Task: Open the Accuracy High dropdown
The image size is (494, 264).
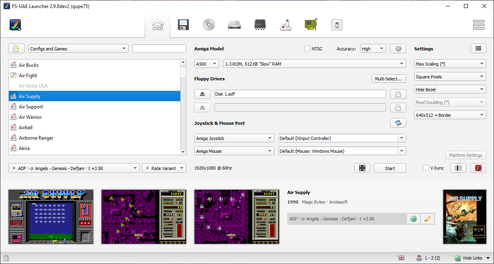Action: coord(373,49)
